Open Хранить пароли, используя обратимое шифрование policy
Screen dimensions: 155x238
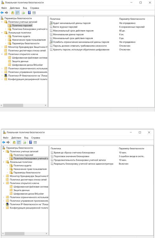coord(81,49)
